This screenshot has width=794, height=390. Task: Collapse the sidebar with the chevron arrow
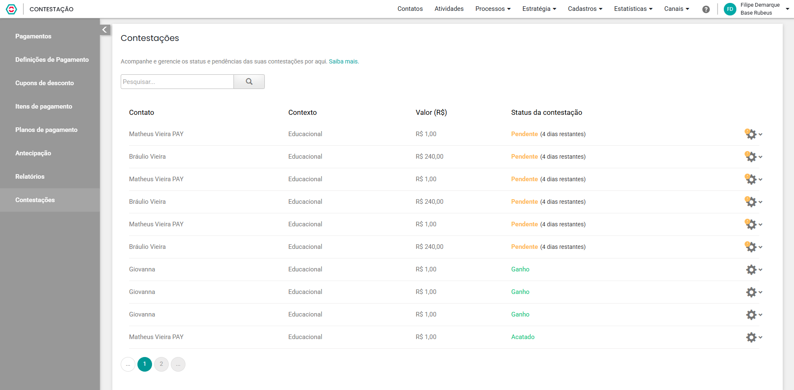[x=105, y=30]
